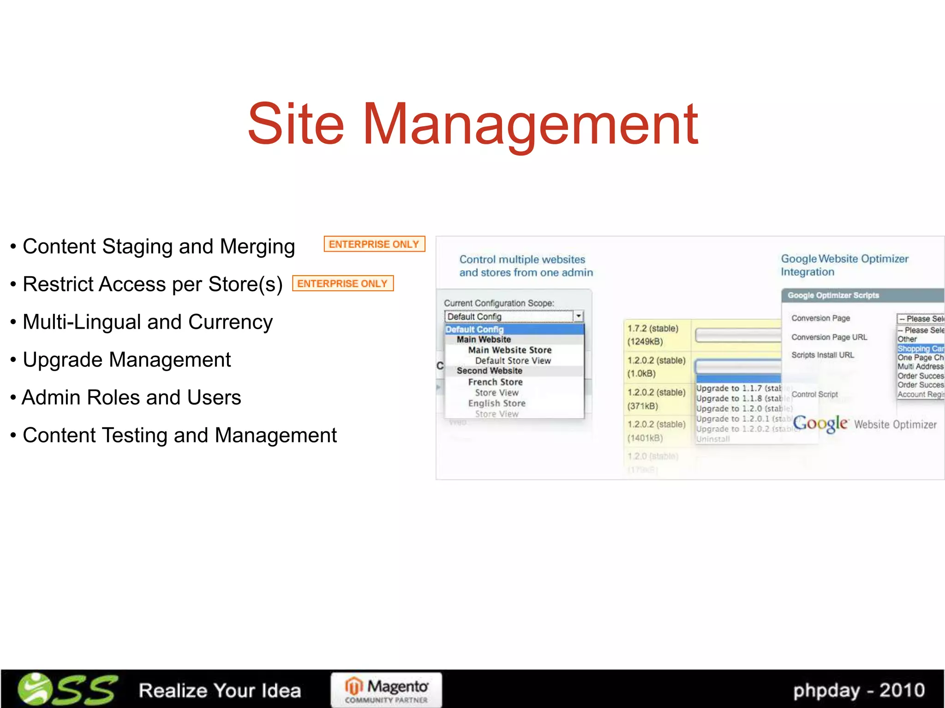
Task: Click the 1.2.0.2 (stable) 1401kB cell
Action: [657, 431]
